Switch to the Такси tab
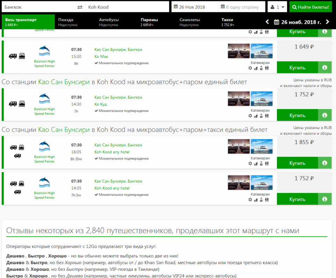Image resolution: width=336 pixels, height=278 pixels. pos(227,22)
